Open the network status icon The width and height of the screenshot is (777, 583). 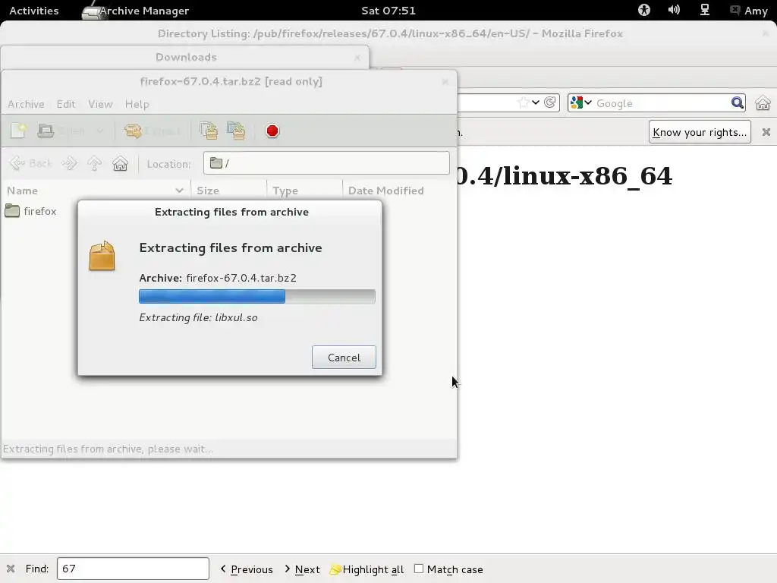coord(704,10)
